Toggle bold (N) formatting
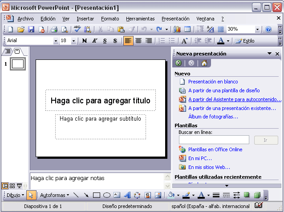The height and width of the screenshot is (212, 284). (x=84, y=41)
